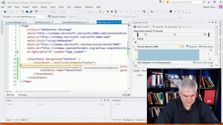
Task: Open the Solution Explorer side tab
Action: pyautogui.click(x=220, y=28)
